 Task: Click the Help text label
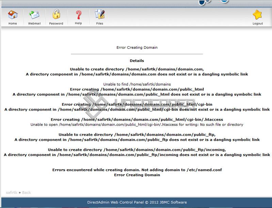point(78,23)
